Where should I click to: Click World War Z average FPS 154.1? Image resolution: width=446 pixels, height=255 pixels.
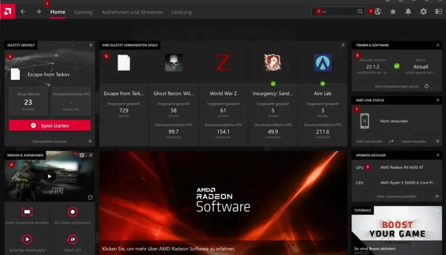224,132
